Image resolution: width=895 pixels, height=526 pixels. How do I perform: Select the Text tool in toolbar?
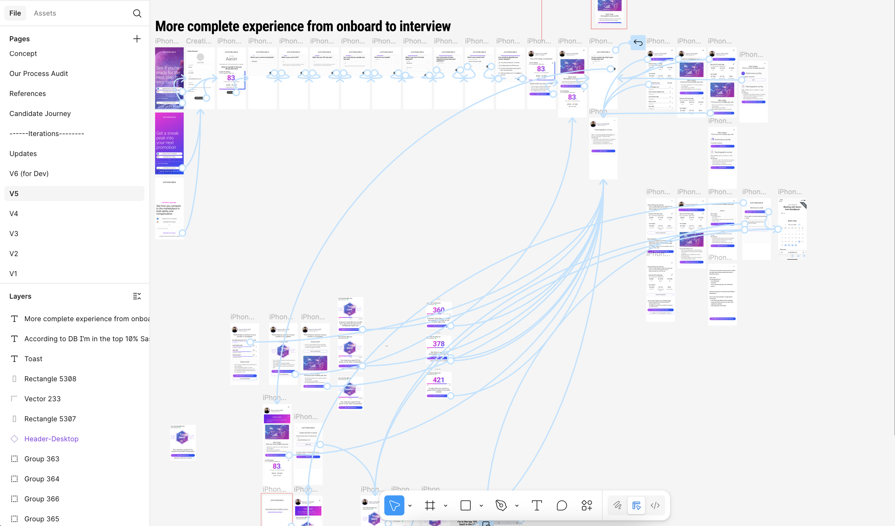pyautogui.click(x=537, y=505)
